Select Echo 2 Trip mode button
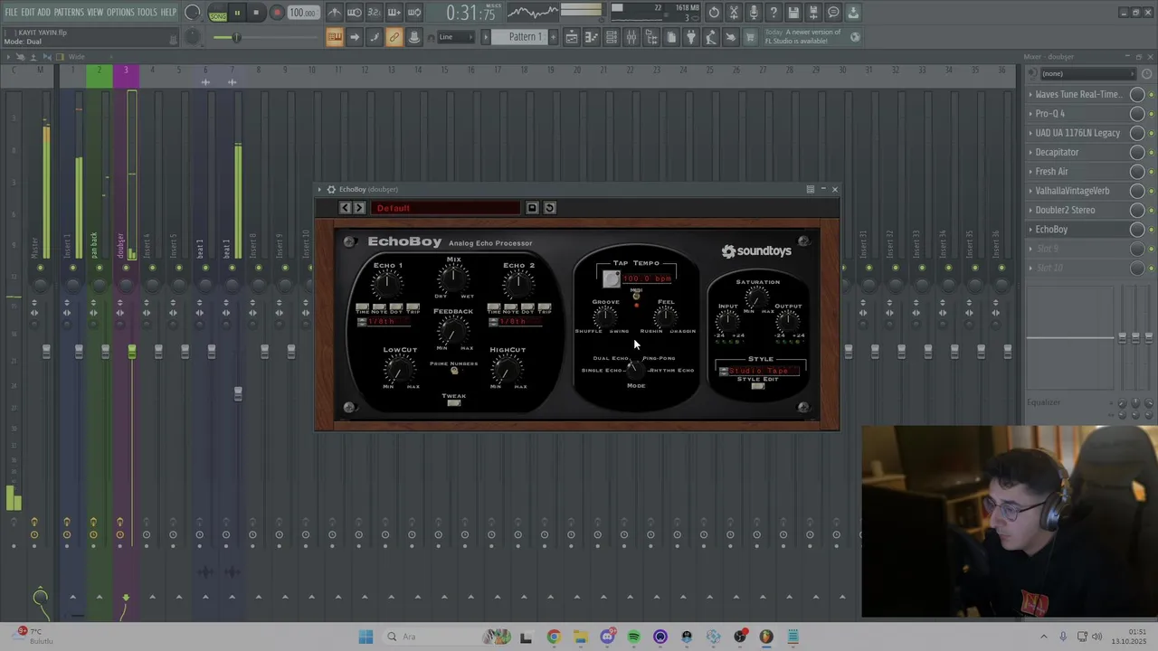1158x651 pixels. pyautogui.click(x=545, y=307)
